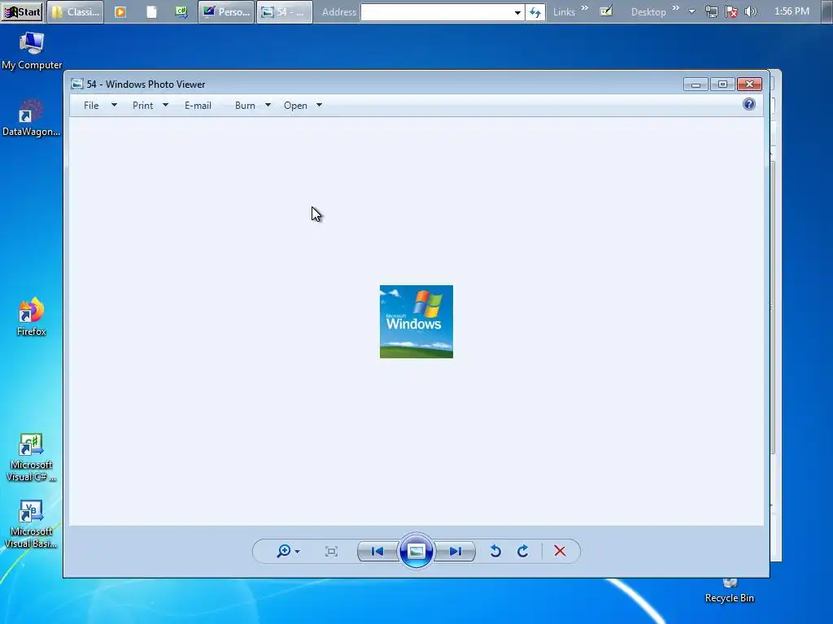Open the zoom magnifier control
Screen dimensions: 833x624
284,552
